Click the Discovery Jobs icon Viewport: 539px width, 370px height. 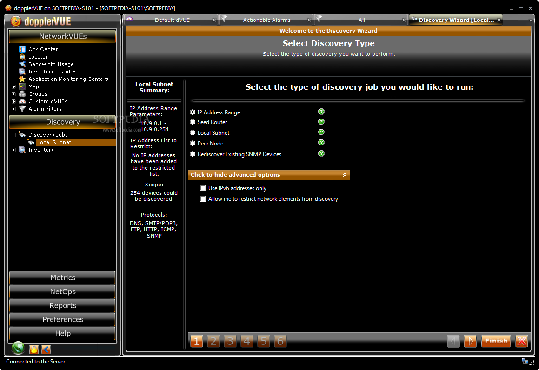pos(22,135)
